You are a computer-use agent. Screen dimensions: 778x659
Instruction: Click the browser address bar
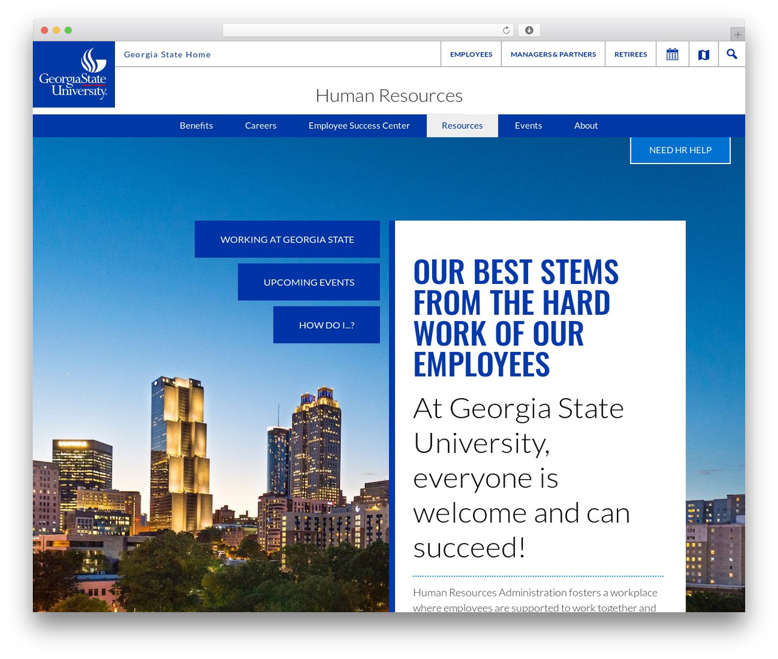(368, 30)
